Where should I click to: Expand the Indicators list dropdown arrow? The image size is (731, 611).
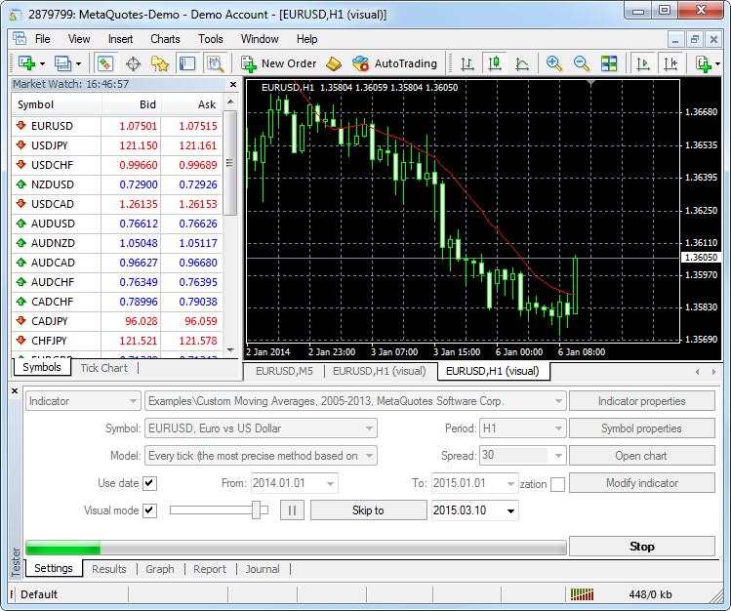pyautogui.click(x=717, y=63)
